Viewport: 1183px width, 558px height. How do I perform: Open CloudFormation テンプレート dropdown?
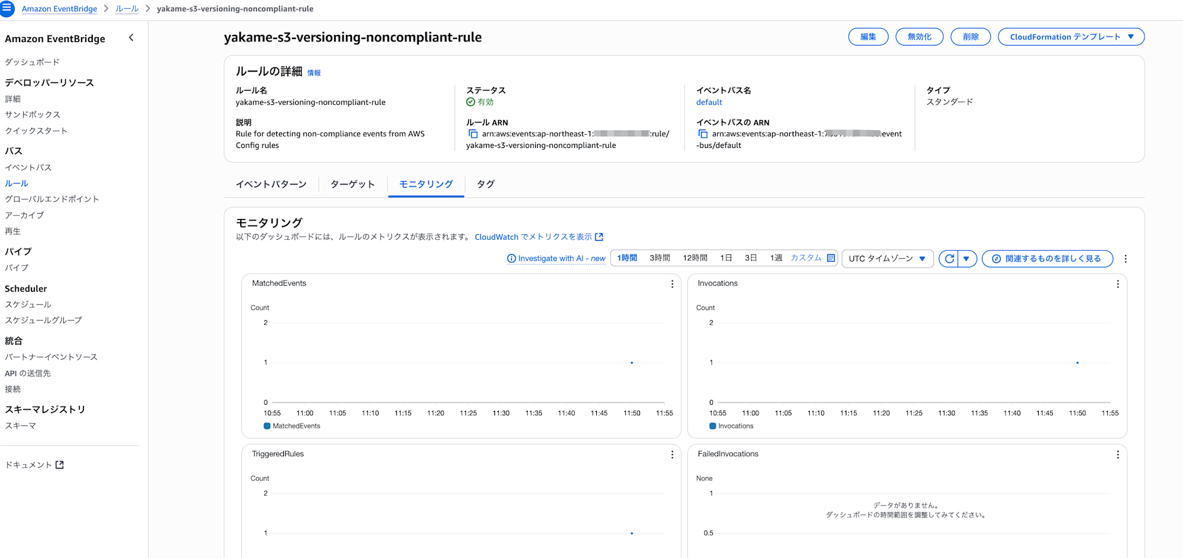point(1071,37)
